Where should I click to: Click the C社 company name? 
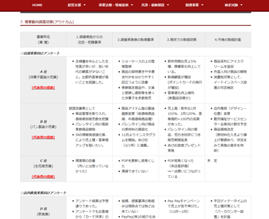(x=43, y=161)
